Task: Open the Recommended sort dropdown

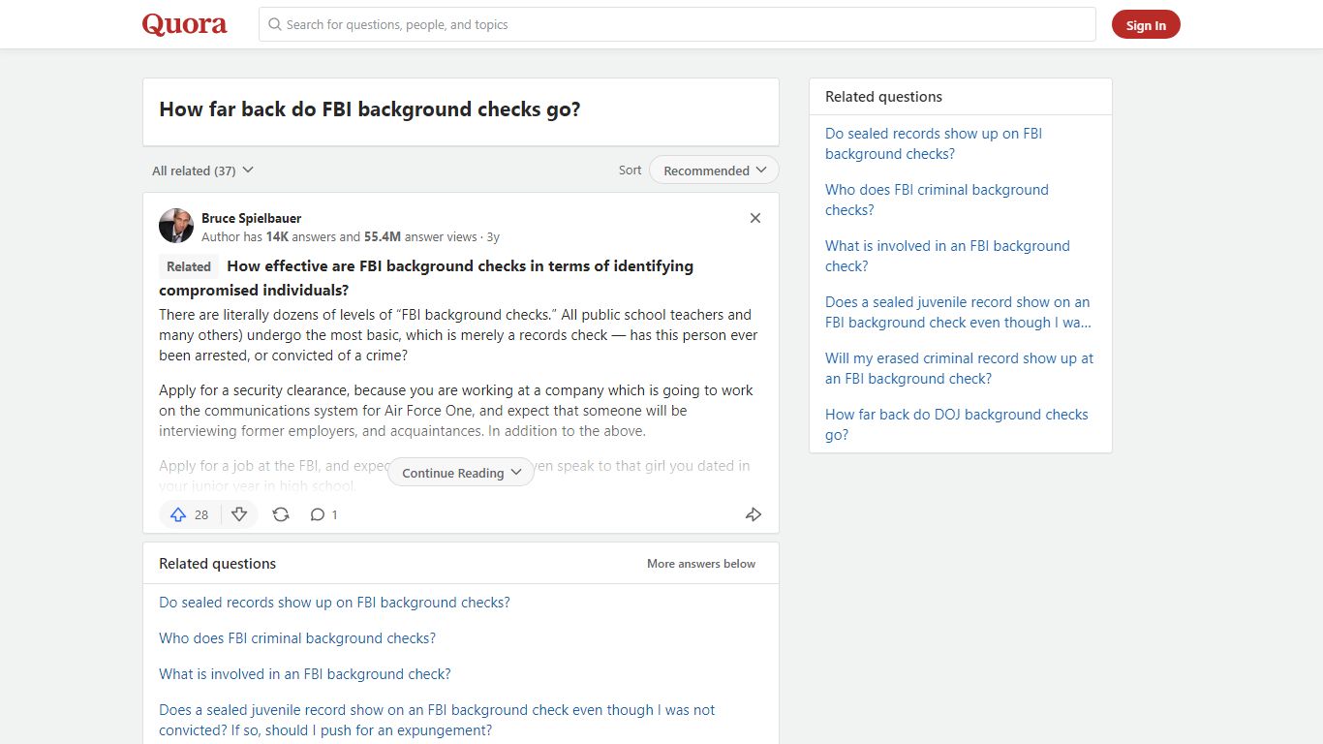Action: [714, 170]
